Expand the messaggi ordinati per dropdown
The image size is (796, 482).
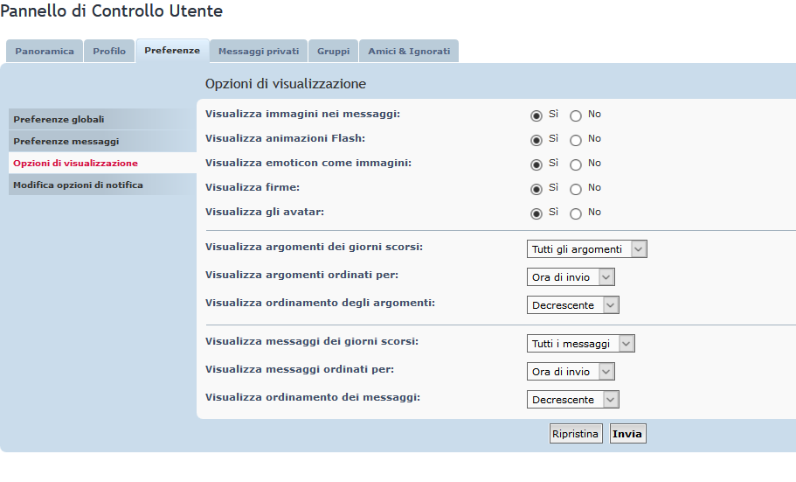pyautogui.click(x=571, y=372)
